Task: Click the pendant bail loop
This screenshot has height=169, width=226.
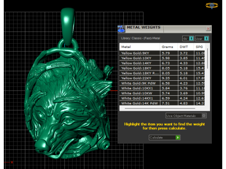Action: (68, 27)
